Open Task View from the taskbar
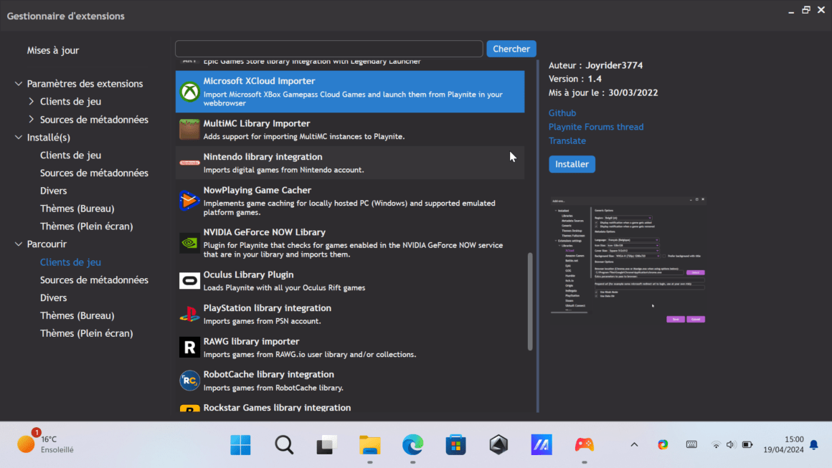 327,444
